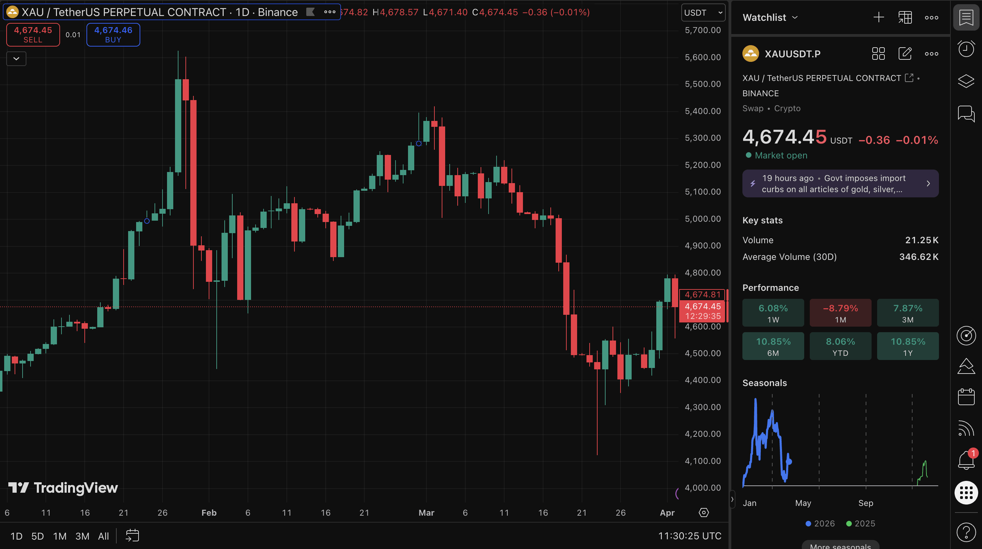Toggle the 2025 seasonals legend
This screenshot has width=982, height=549.
[x=861, y=523]
